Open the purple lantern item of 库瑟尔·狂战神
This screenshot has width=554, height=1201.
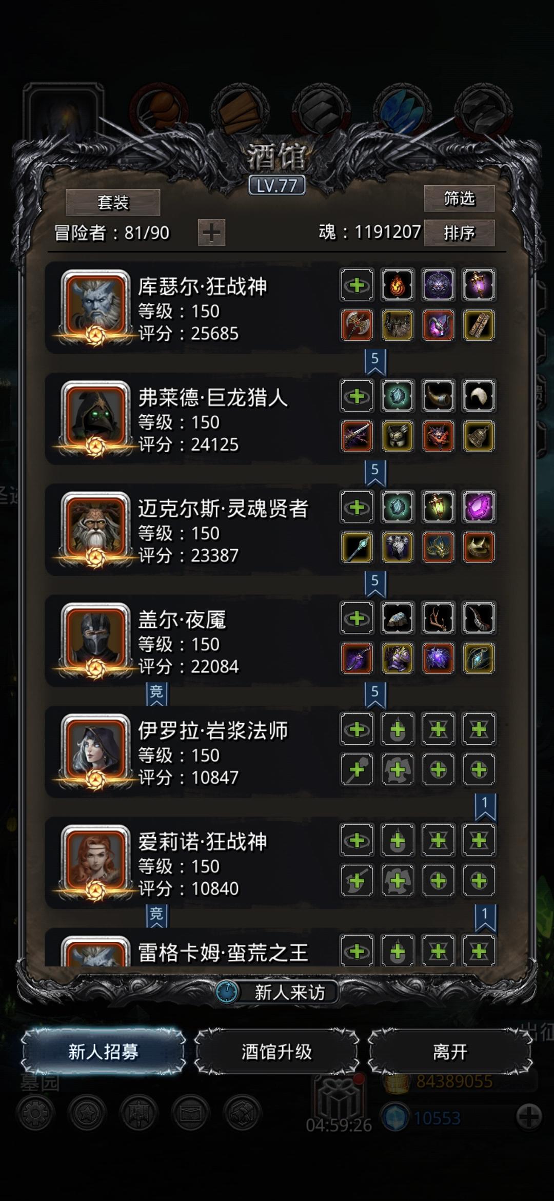coord(479,285)
